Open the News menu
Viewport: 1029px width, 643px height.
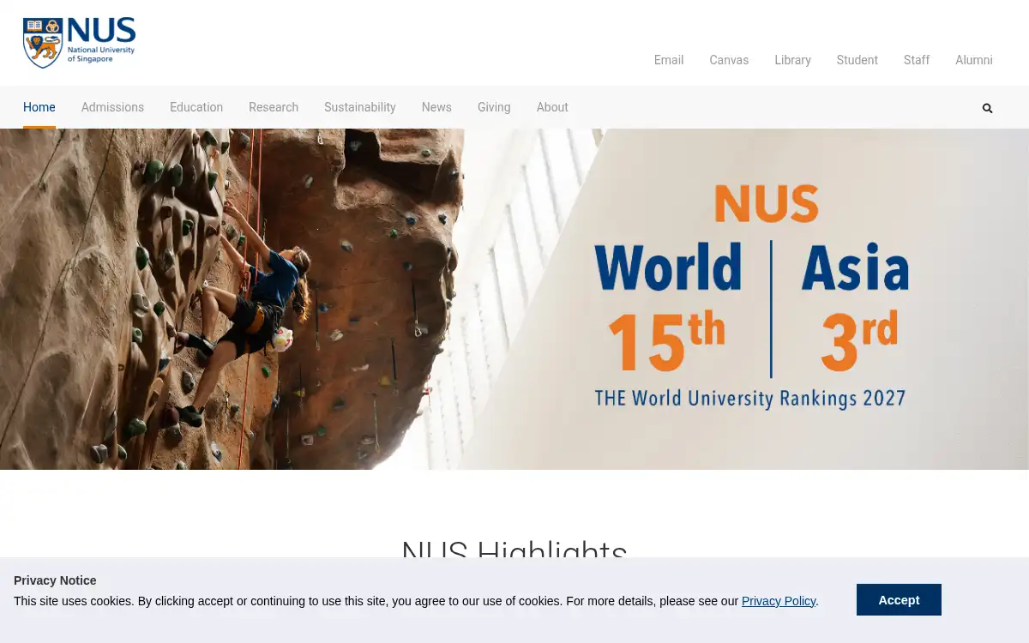pyautogui.click(x=436, y=107)
